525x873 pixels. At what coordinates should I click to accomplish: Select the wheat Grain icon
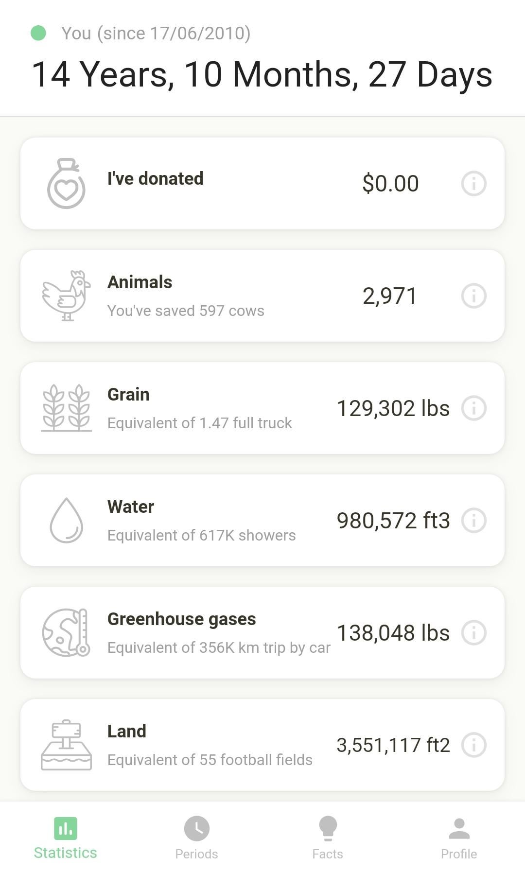click(x=66, y=408)
